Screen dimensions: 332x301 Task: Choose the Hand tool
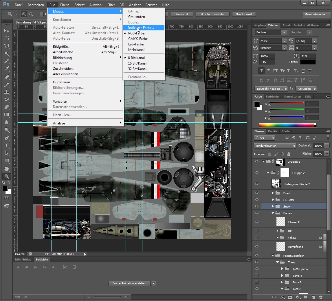click(x=6, y=168)
